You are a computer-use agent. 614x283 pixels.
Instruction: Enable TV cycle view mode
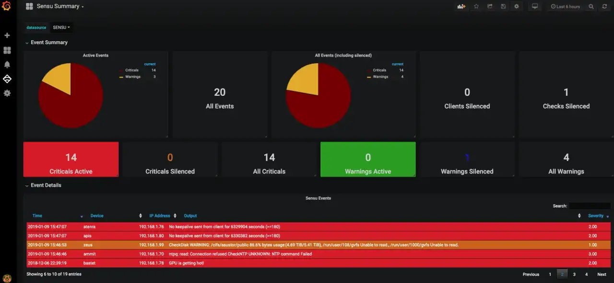(535, 6)
